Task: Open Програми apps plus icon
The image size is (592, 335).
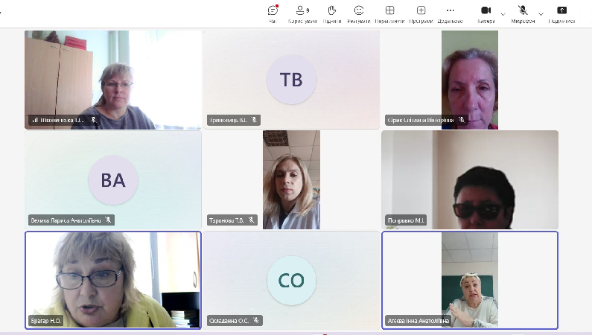Action: coord(421,14)
